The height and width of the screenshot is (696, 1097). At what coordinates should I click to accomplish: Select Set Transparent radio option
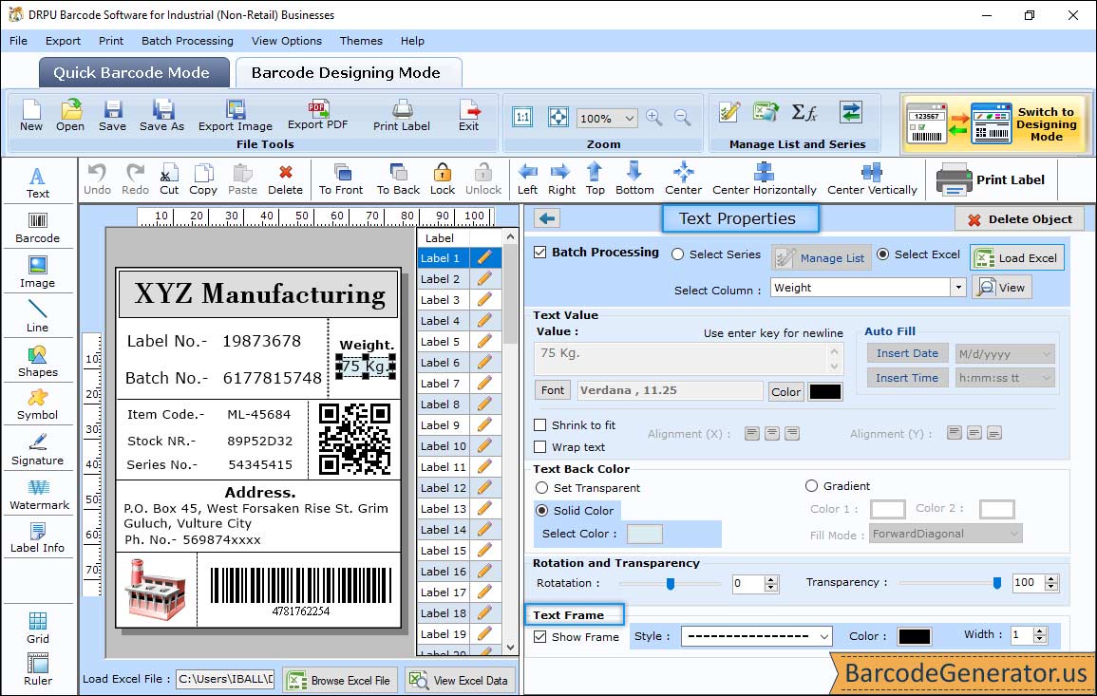coord(541,487)
